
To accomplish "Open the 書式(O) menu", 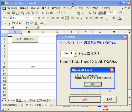I will (x=56, y=8).
